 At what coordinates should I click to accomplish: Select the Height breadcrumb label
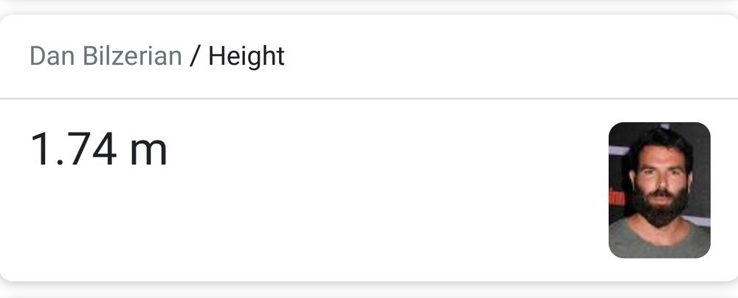click(246, 57)
